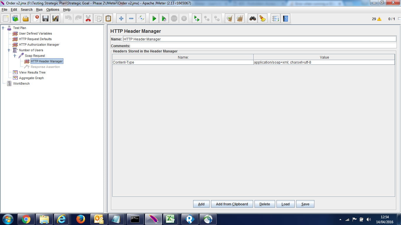Screen dimensions: 401x225
Task: Start all remote engines
Action: (x=197, y=19)
